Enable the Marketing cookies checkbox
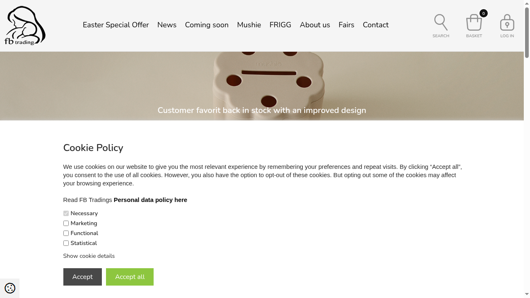 [x=66, y=223]
